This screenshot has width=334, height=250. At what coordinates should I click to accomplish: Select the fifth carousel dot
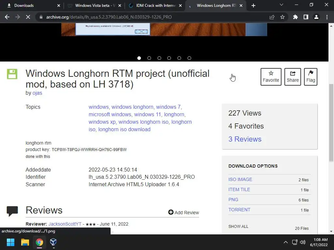(179, 58)
